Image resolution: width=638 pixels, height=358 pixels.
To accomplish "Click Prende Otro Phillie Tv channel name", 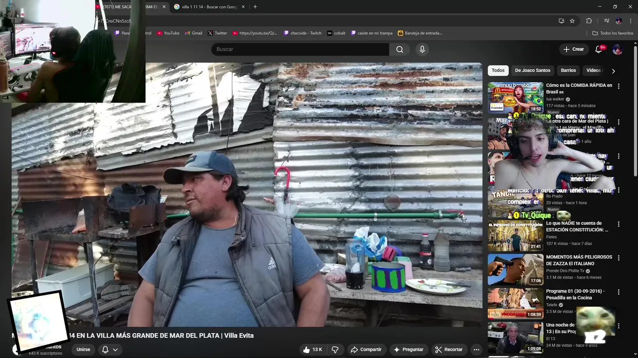I will [x=565, y=271].
